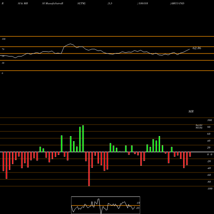Click the 100 label on RSI left axis
214x214 pixels.
[3, 39]
